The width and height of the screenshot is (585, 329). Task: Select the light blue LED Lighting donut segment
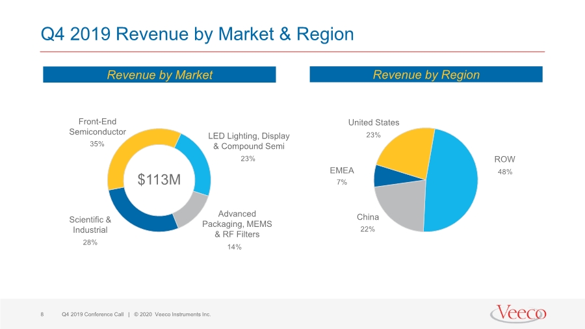click(x=196, y=163)
